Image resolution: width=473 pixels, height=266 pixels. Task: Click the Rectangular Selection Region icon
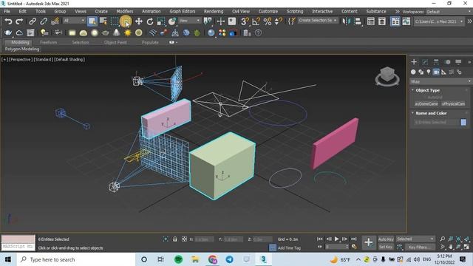115,21
